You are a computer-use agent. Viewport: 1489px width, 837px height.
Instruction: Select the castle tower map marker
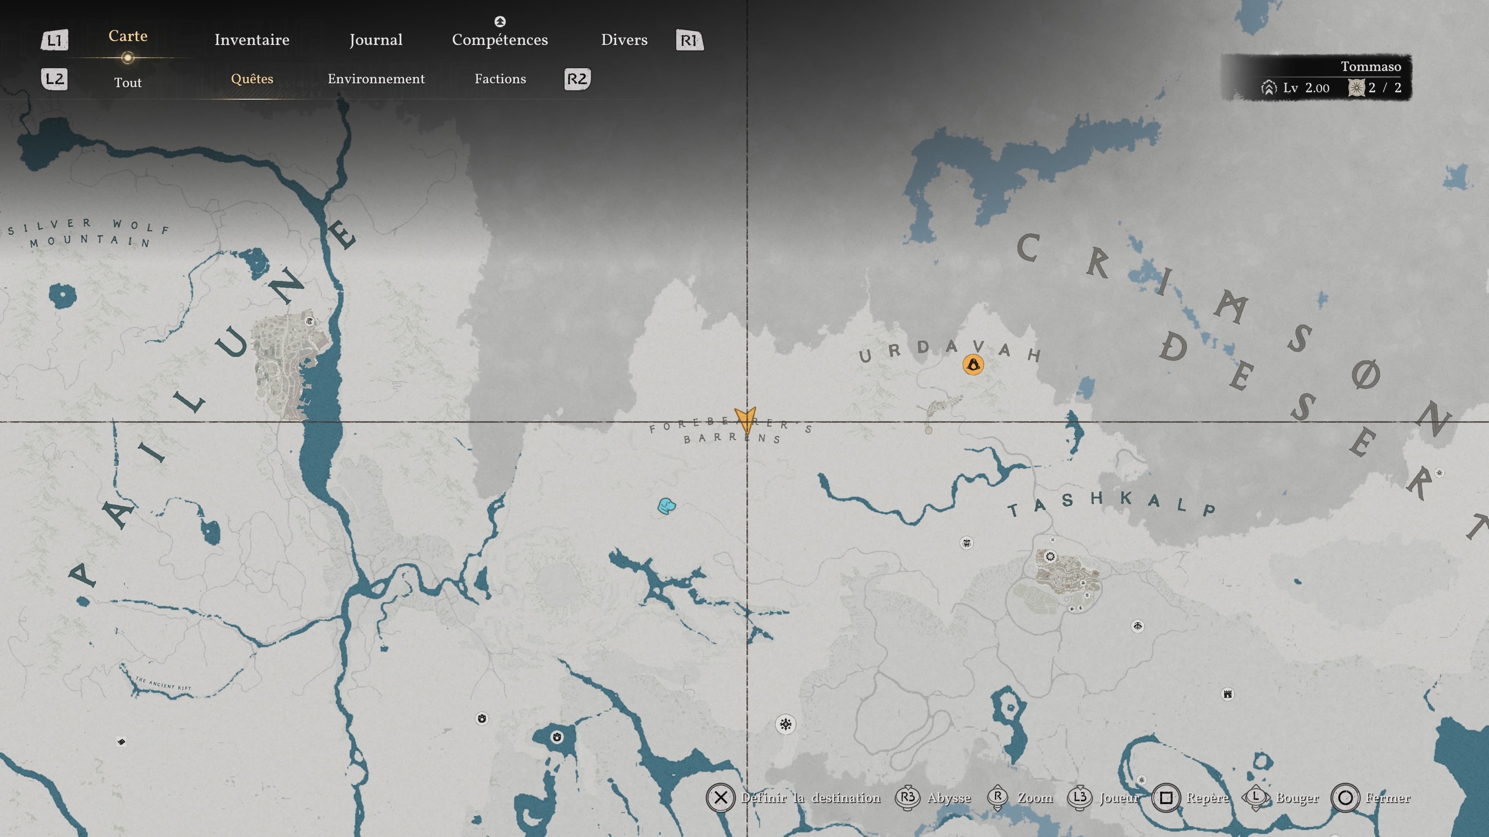point(1228,694)
